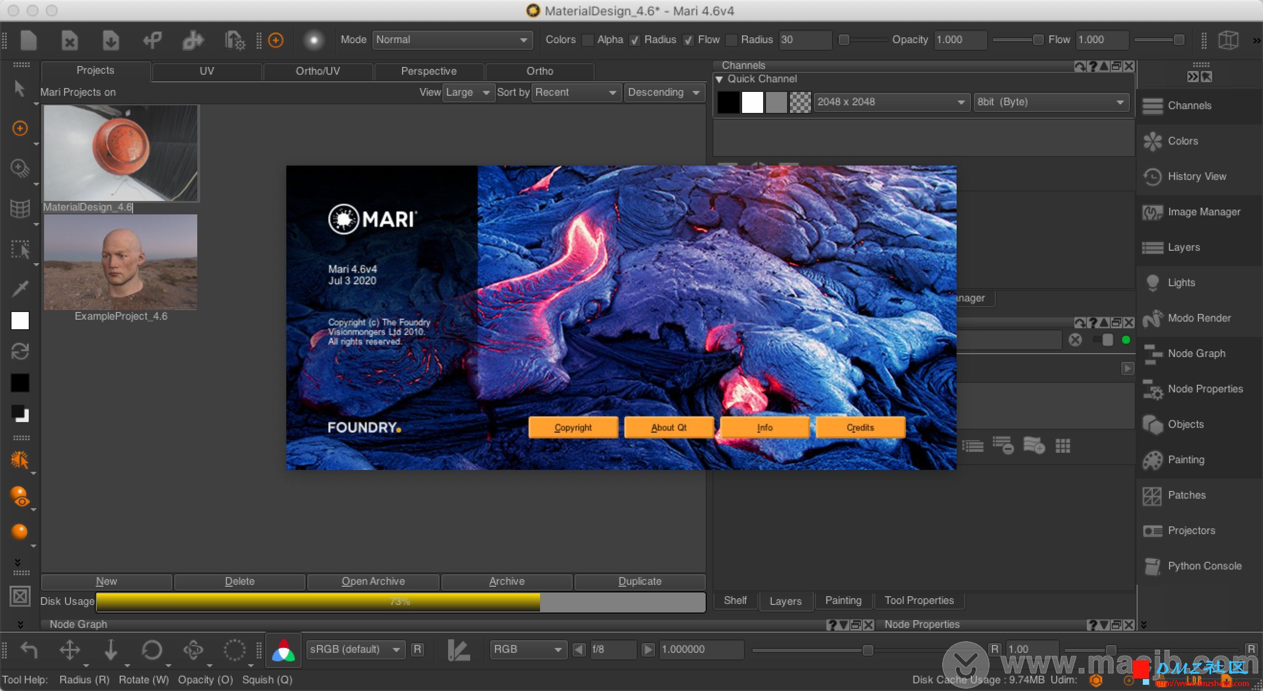Image resolution: width=1263 pixels, height=691 pixels.
Task: Click the wireframe cube icon in top toolbar
Action: [x=1228, y=40]
